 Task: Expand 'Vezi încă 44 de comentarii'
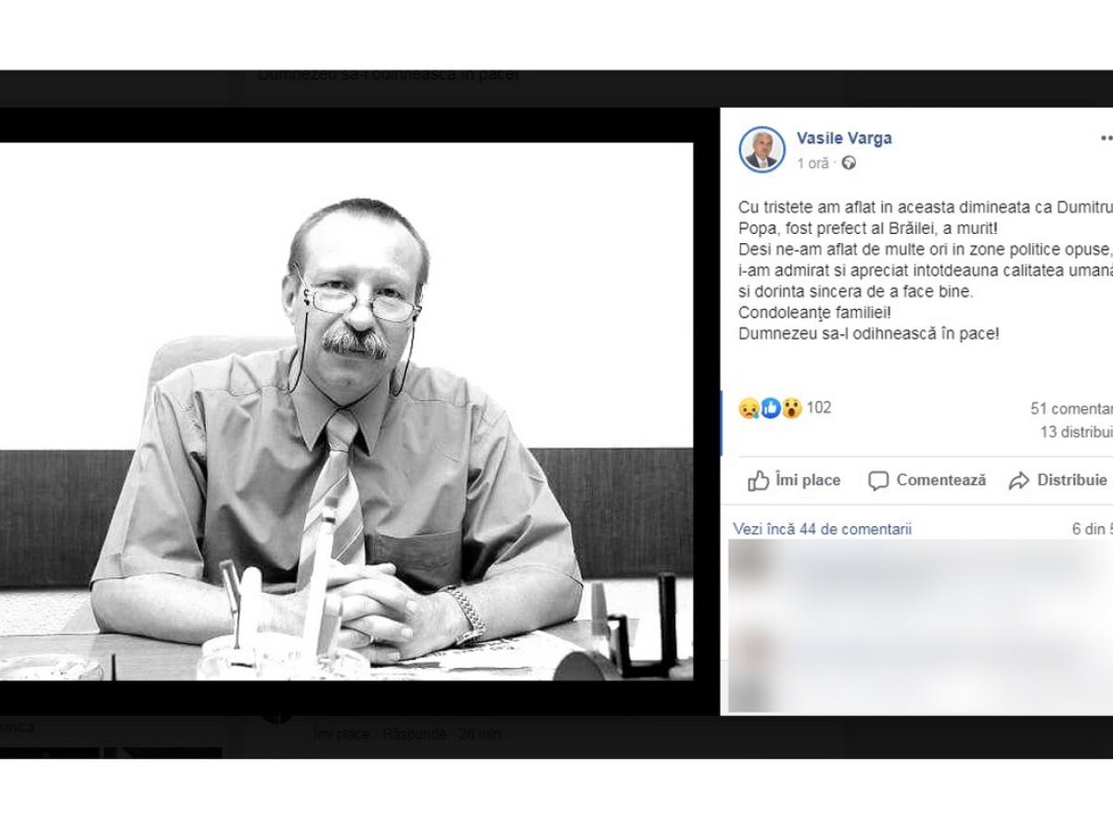tap(822, 529)
